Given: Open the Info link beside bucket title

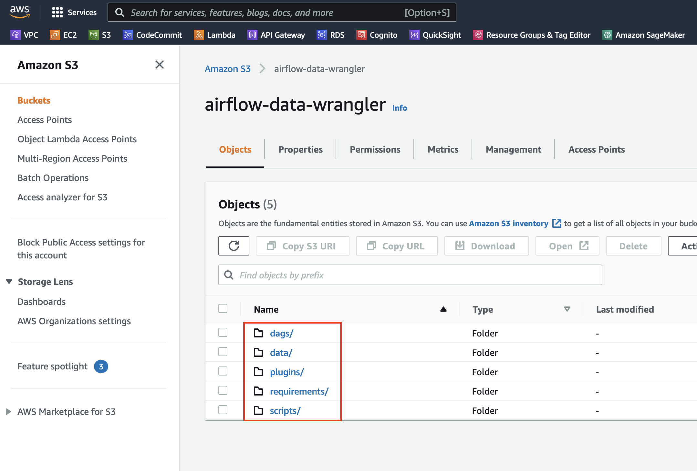Looking at the screenshot, I should tap(400, 108).
